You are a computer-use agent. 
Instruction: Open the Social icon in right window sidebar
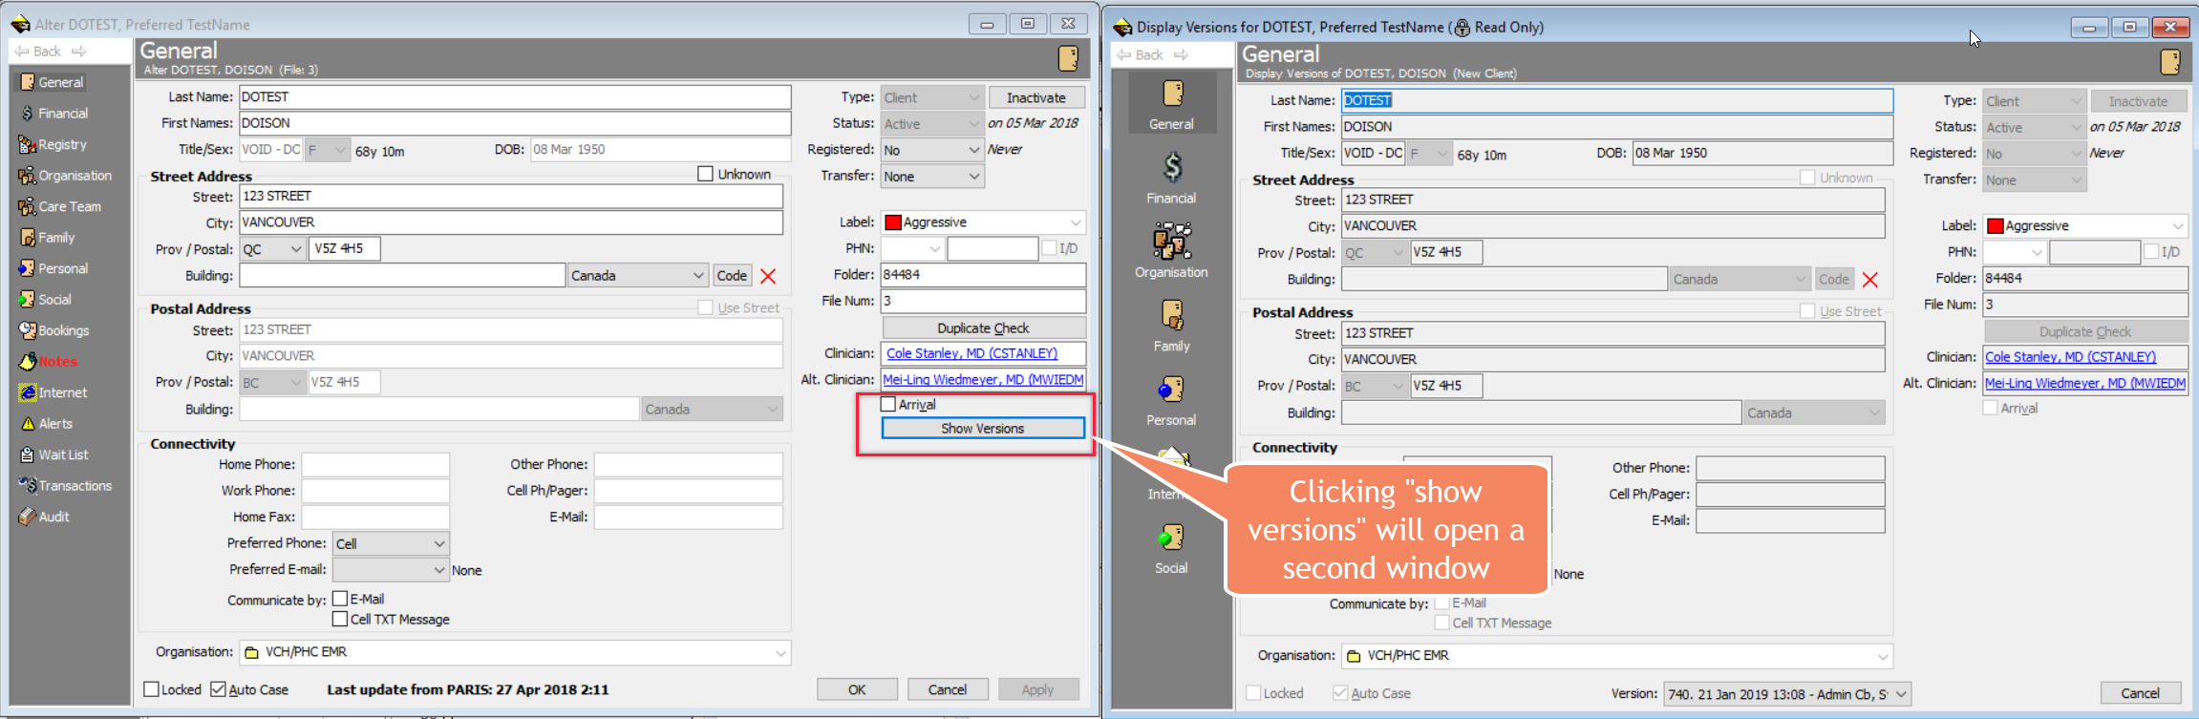[x=1171, y=538]
